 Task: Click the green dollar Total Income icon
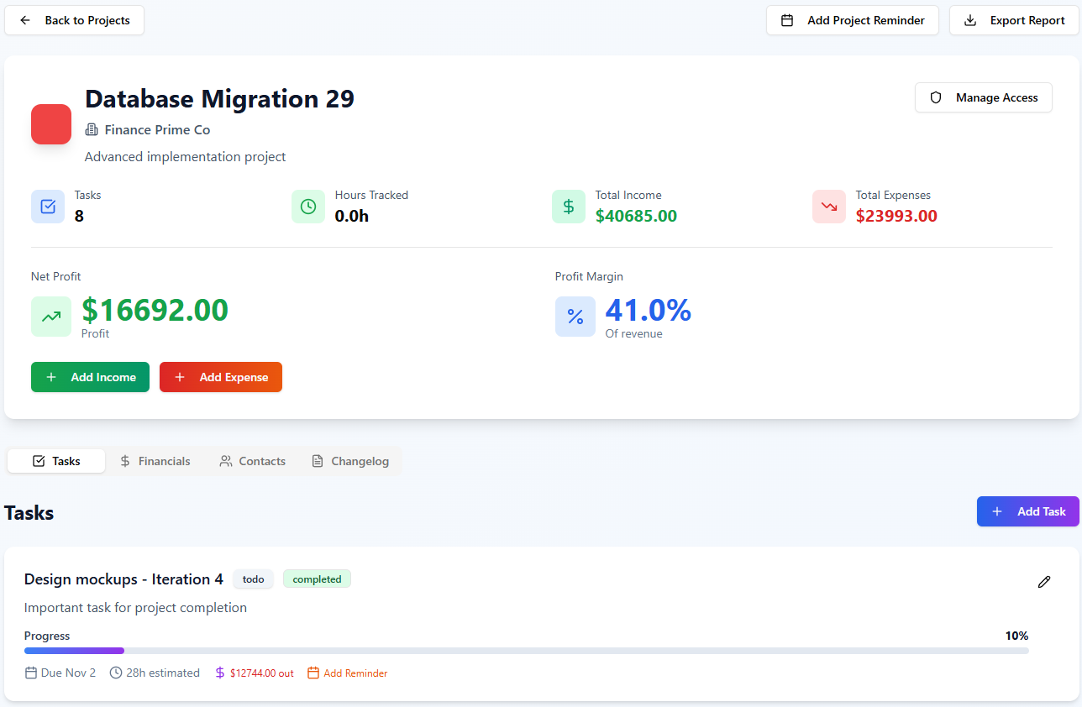point(569,207)
